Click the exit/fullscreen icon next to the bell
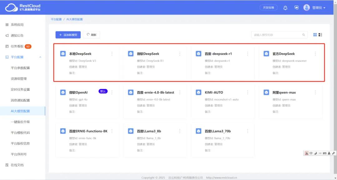The width and height of the screenshot is (337, 180). pos(296,7)
